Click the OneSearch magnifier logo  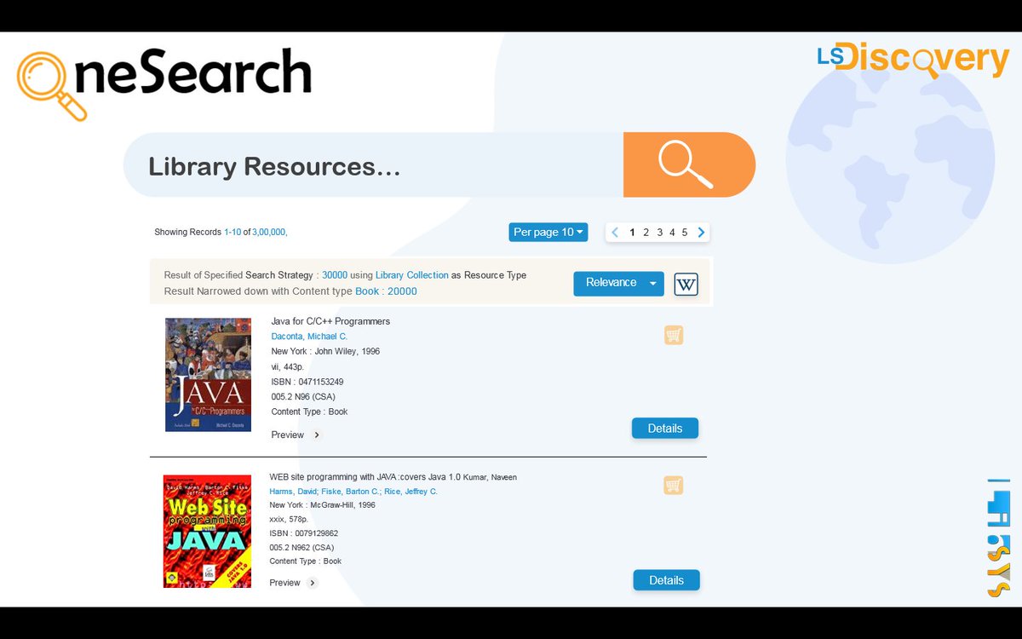click(x=52, y=86)
